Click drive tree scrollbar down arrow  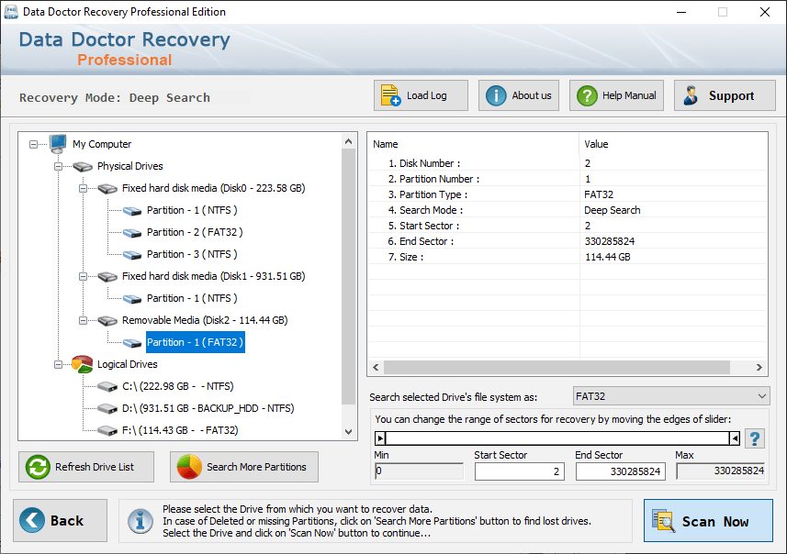point(349,432)
